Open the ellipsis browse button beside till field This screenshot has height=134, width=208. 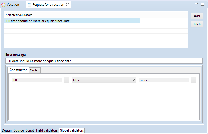click(x=67, y=80)
